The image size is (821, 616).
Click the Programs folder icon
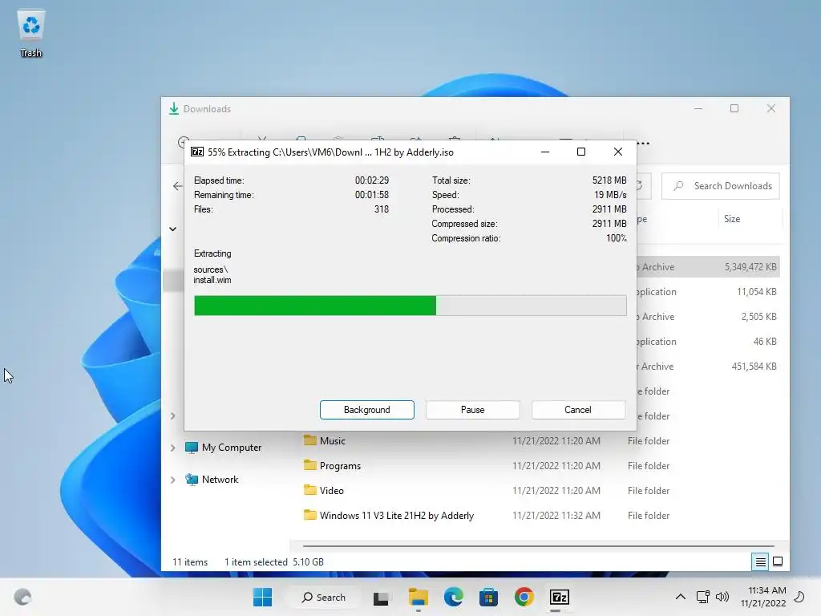pos(310,464)
